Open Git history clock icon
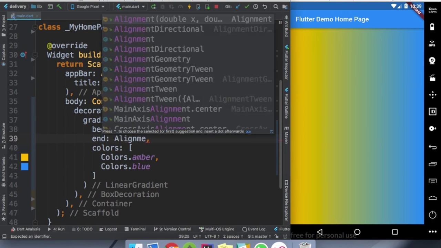The height and width of the screenshot is (248, 441). click(x=256, y=7)
